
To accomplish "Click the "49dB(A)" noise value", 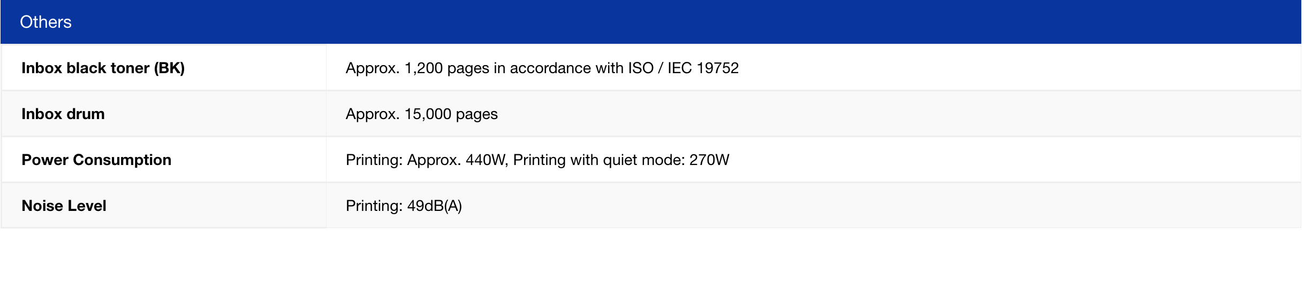I will click(x=434, y=206).
